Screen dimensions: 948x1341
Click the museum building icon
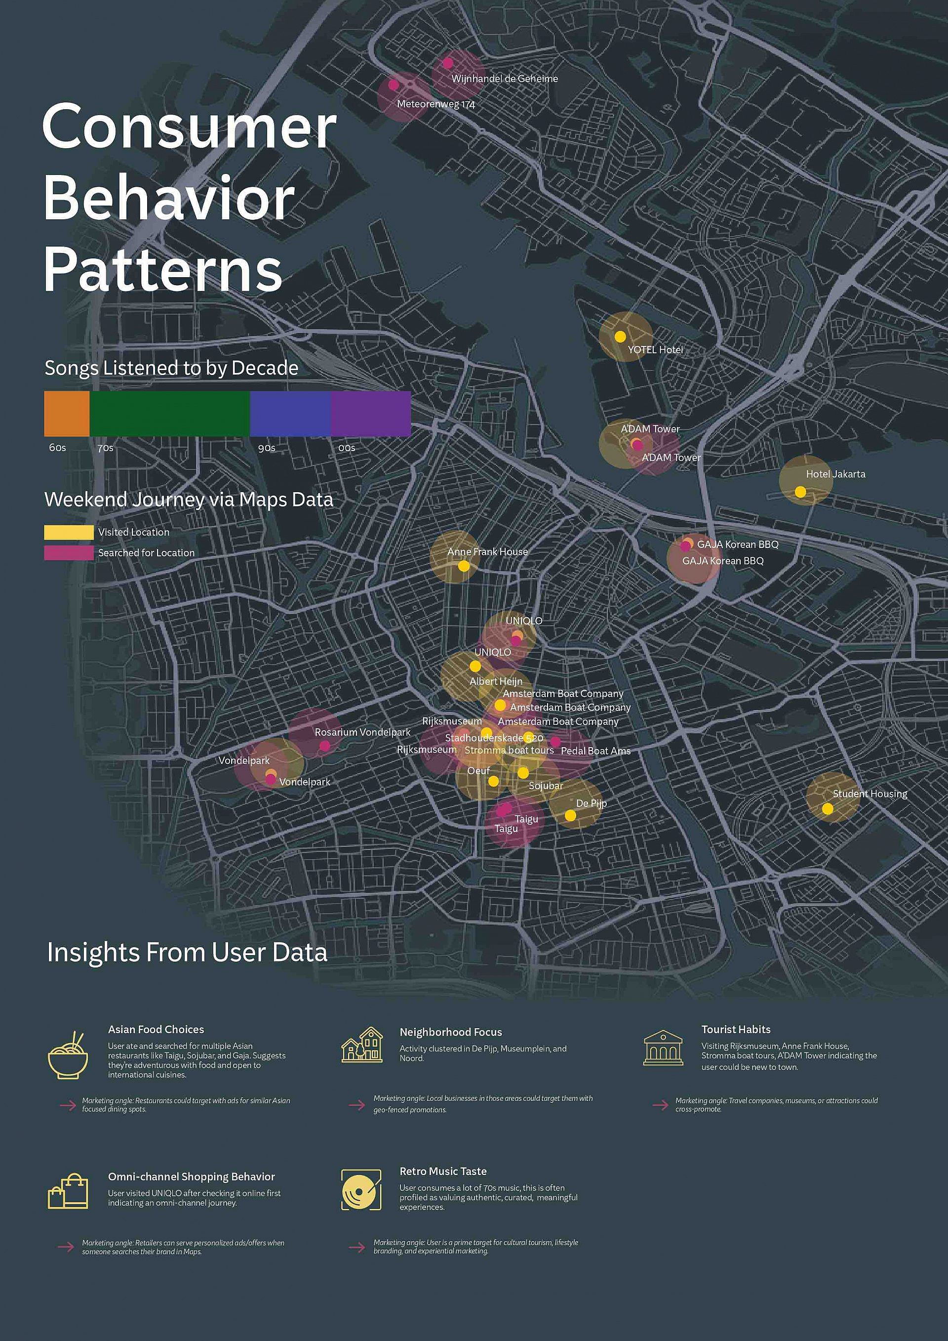pos(663,1048)
